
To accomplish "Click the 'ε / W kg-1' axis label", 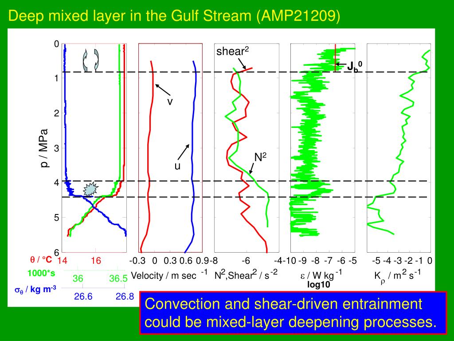I will [x=321, y=274].
